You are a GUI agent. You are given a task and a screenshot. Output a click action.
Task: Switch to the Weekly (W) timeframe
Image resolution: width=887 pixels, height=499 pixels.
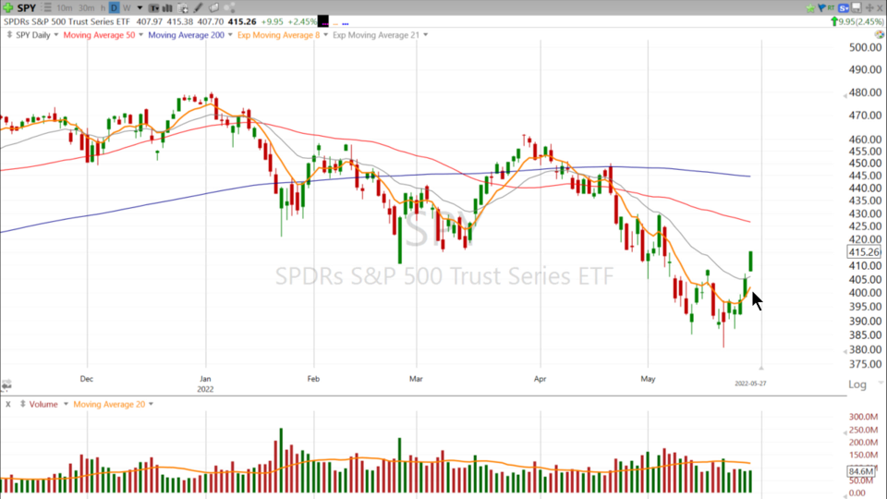(x=127, y=8)
